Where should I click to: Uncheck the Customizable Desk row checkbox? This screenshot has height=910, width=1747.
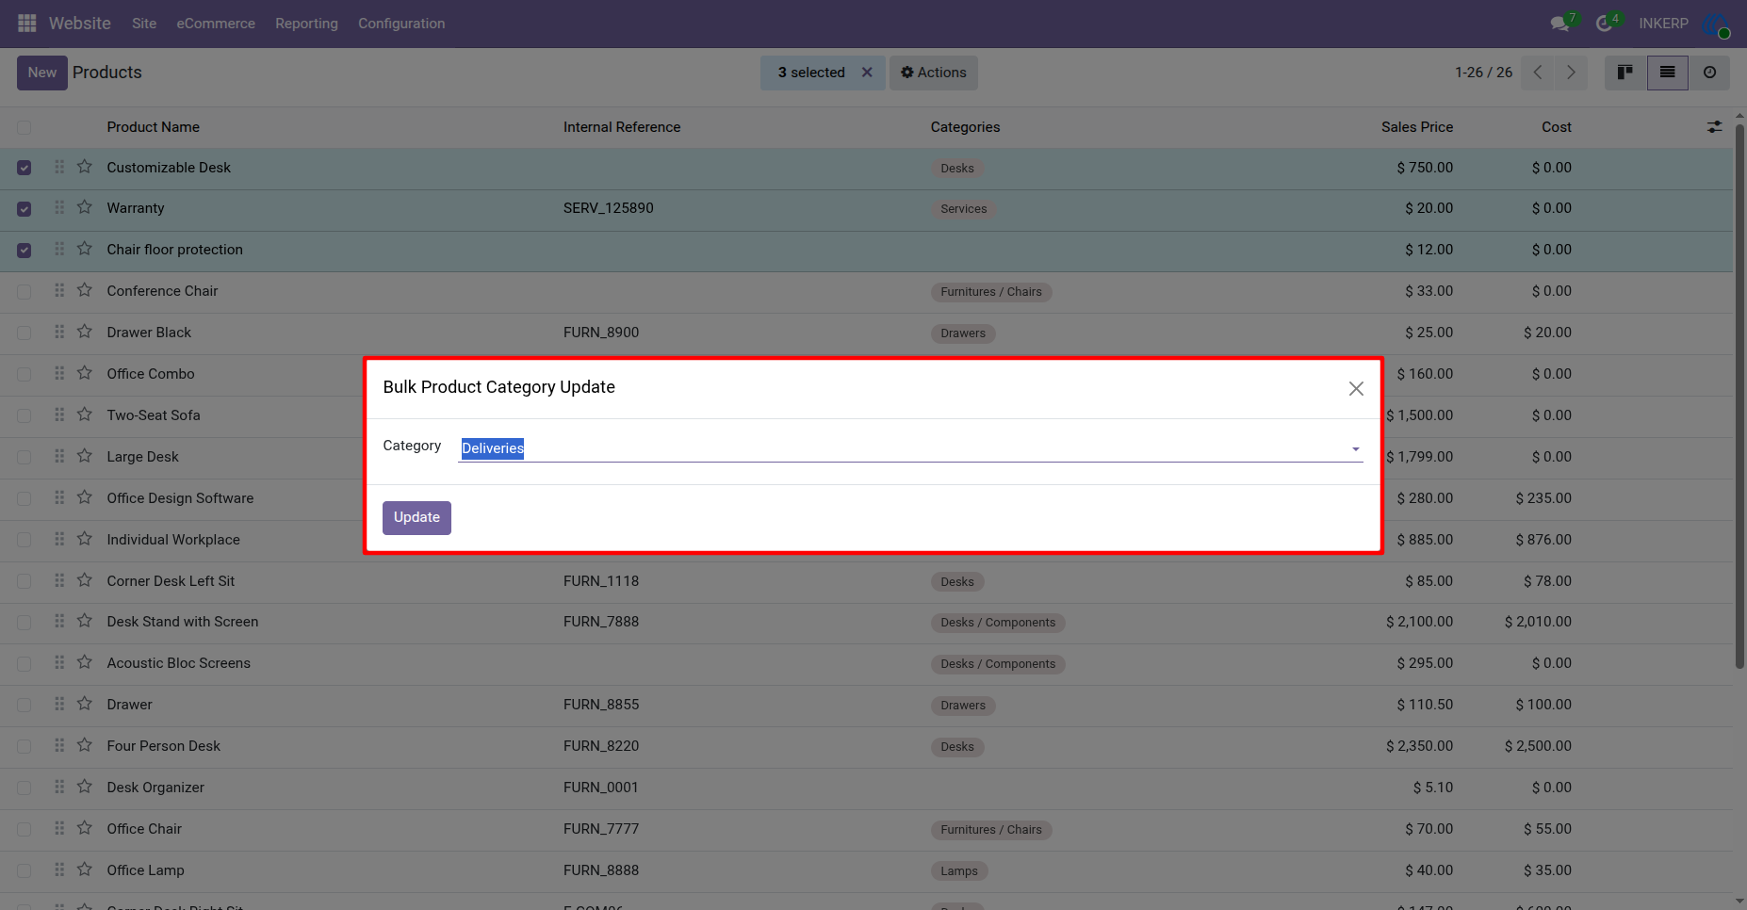pyautogui.click(x=24, y=168)
